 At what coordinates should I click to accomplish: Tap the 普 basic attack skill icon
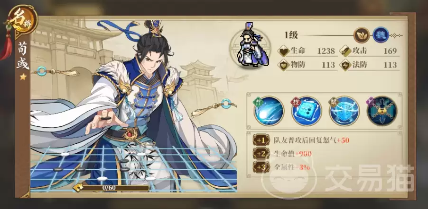[x=269, y=111]
